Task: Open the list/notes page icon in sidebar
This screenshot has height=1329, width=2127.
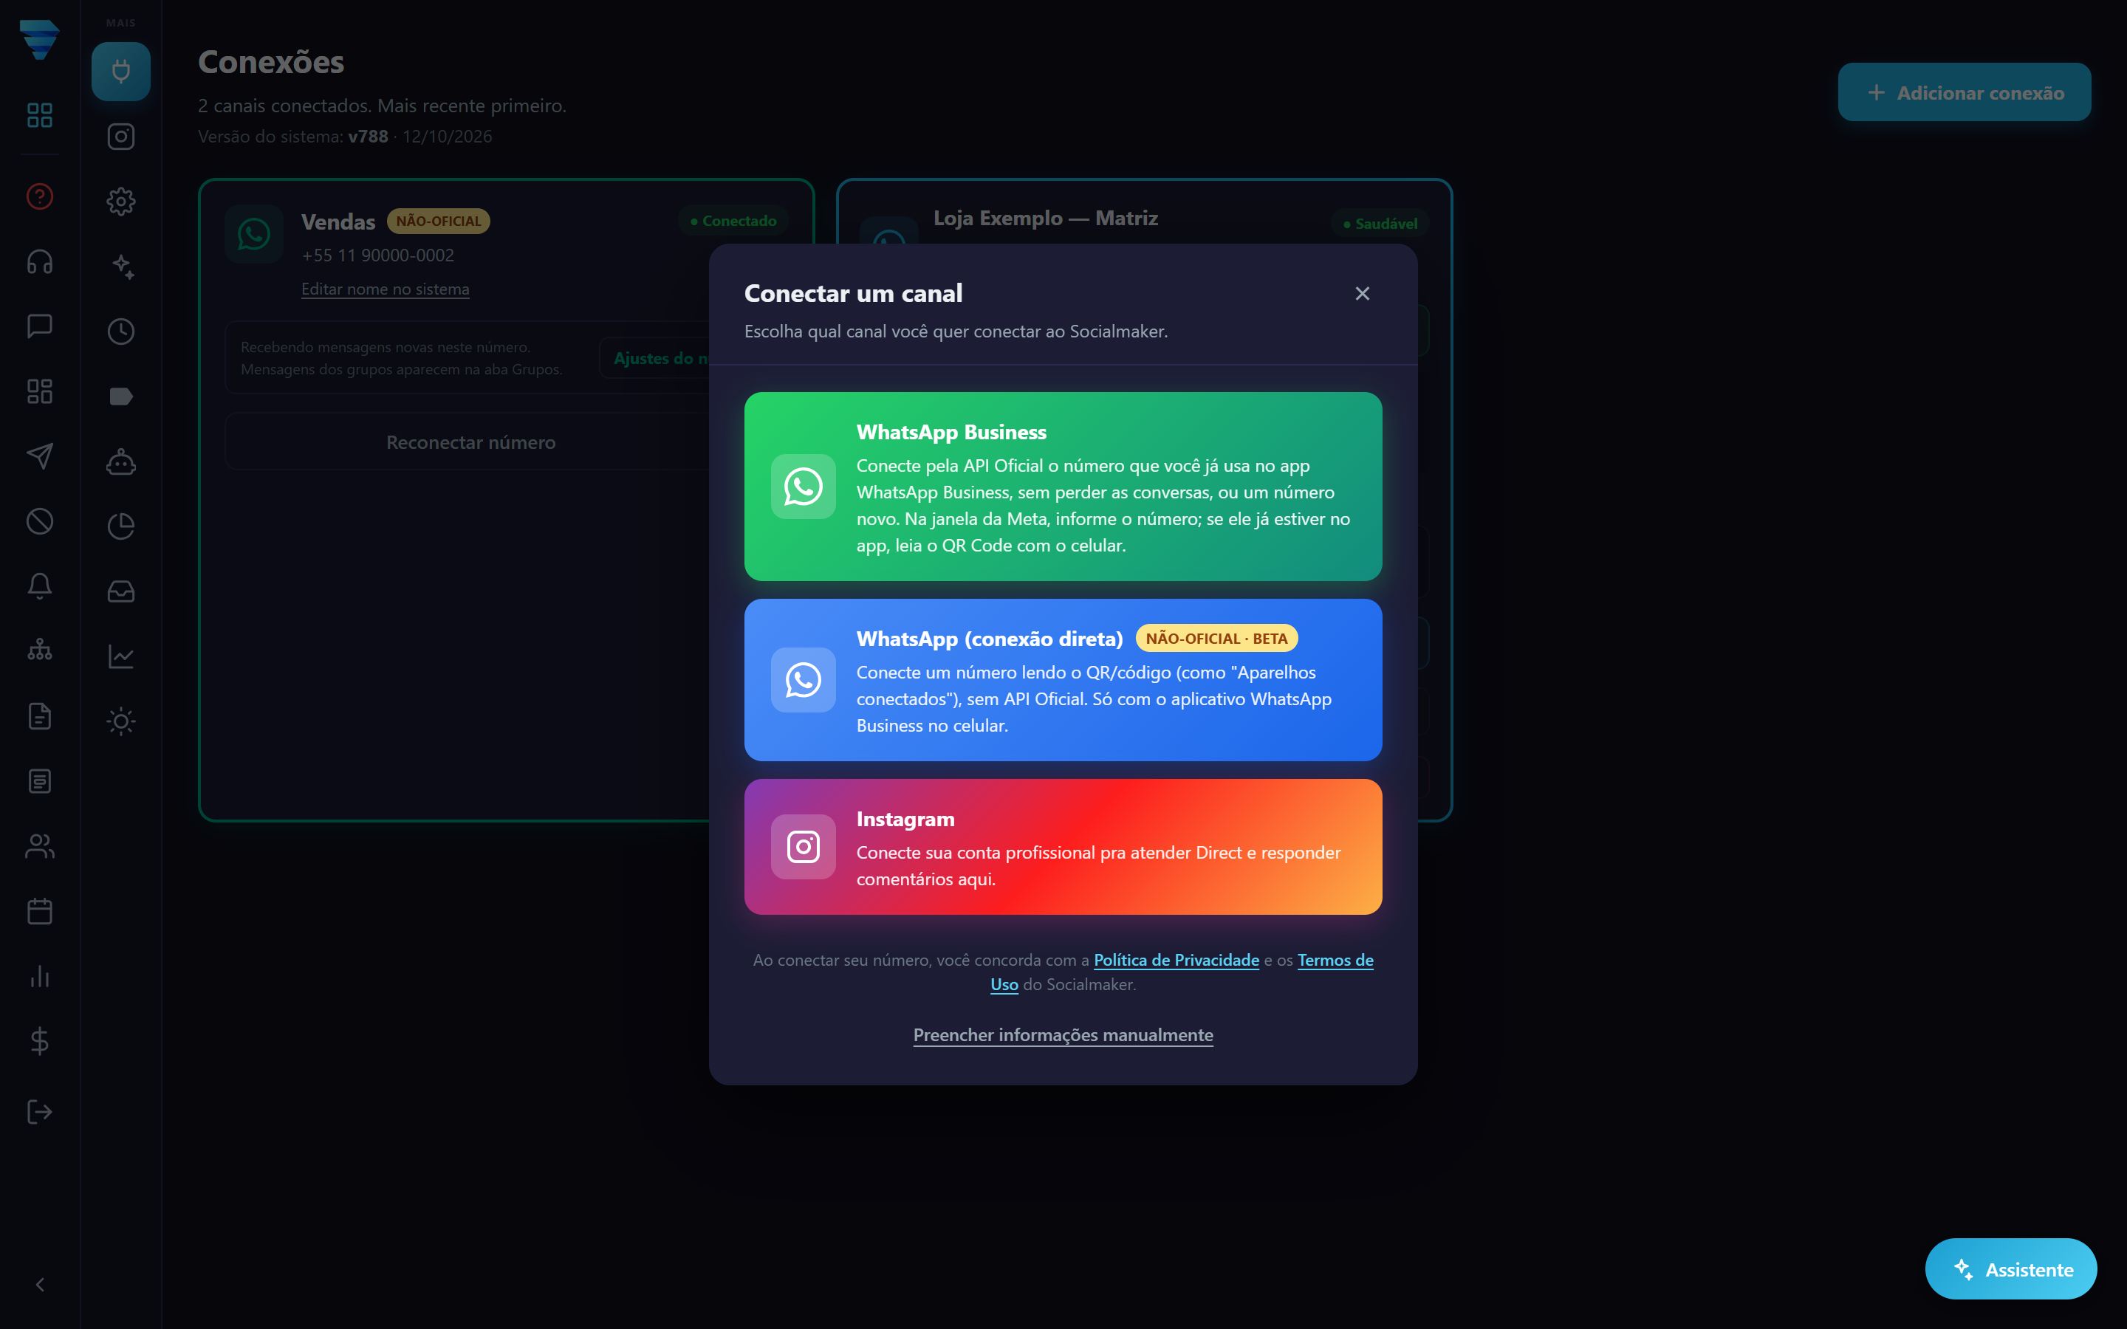Action: (40, 781)
